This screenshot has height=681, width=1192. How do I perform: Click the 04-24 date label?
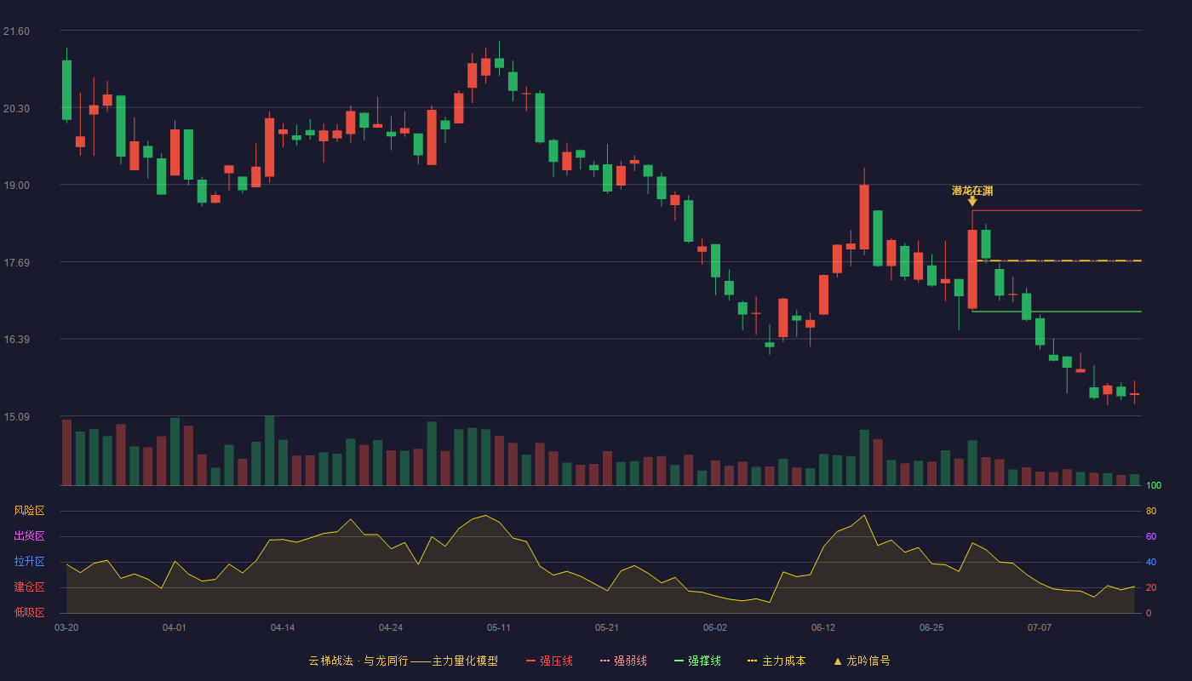(391, 627)
